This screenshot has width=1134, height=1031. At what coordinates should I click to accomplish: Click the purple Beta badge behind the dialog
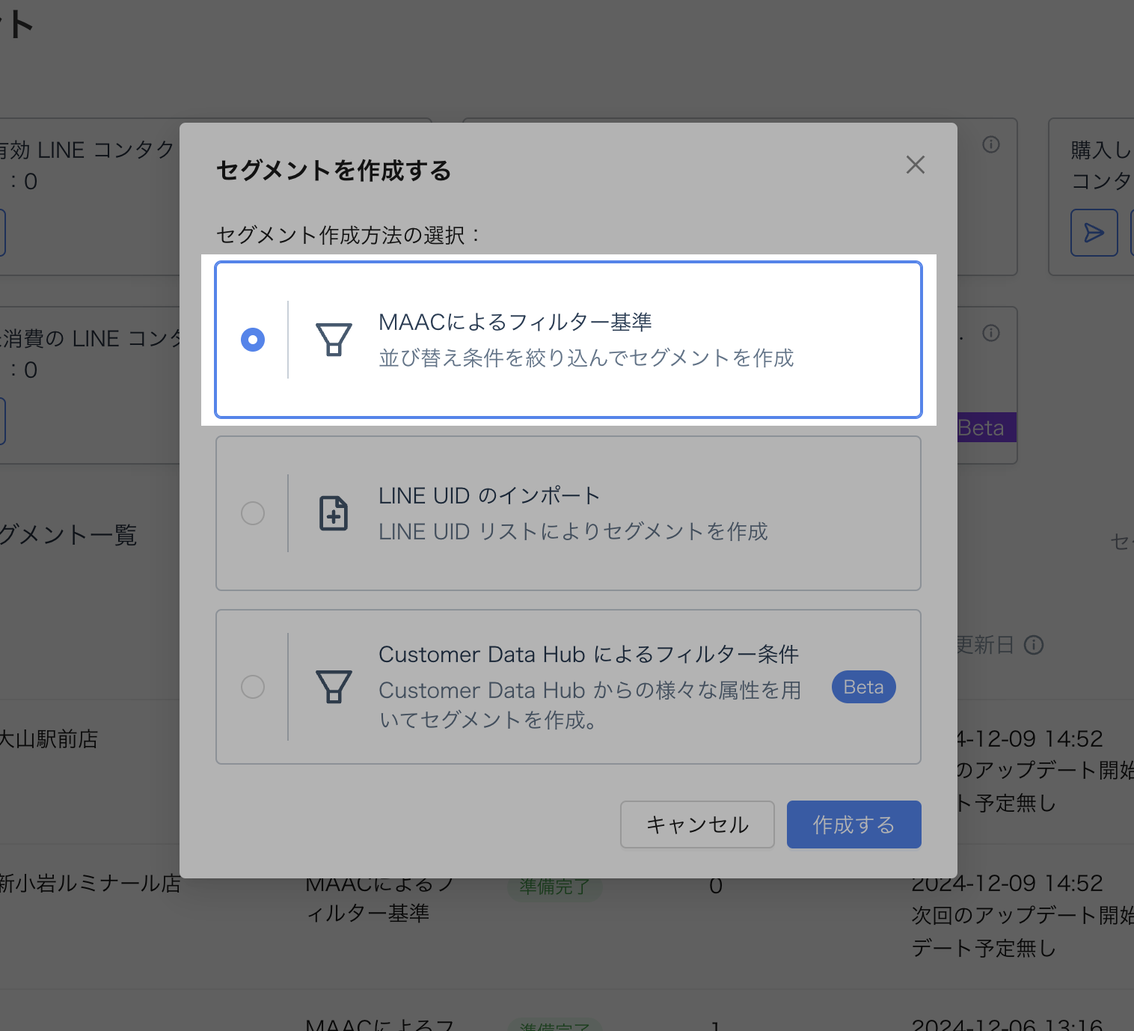pyautogui.click(x=986, y=427)
